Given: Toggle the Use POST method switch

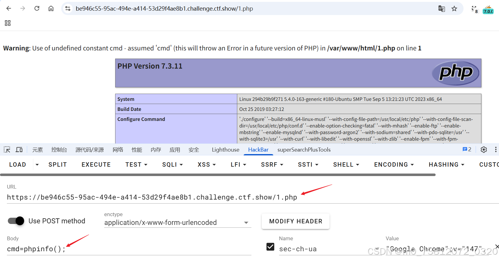Looking at the screenshot, I should [16, 221].
